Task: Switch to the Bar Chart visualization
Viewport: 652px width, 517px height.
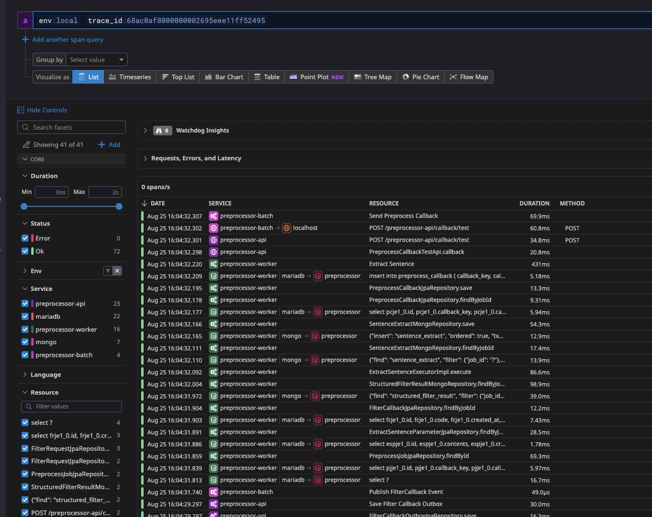Action: tap(224, 77)
